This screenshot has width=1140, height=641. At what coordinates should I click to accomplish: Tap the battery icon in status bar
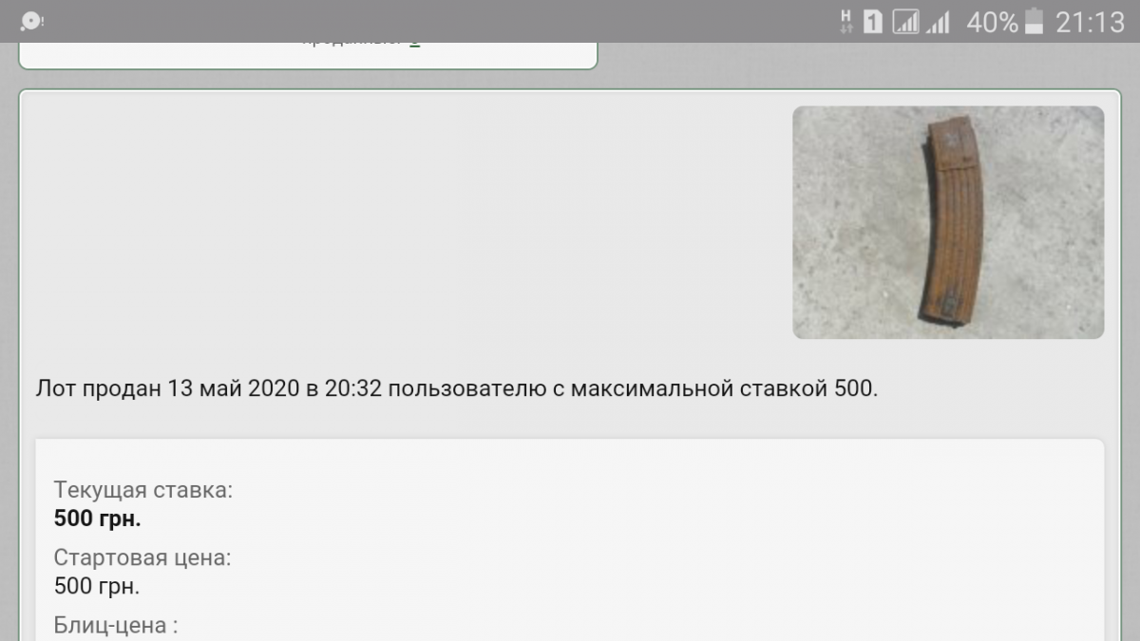[x=1035, y=21]
